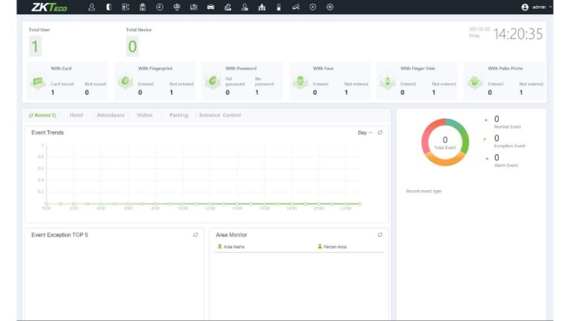This screenshot has width=570, height=321.
Task: Click the Recent event type label
Action: click(x=424, y=191)
